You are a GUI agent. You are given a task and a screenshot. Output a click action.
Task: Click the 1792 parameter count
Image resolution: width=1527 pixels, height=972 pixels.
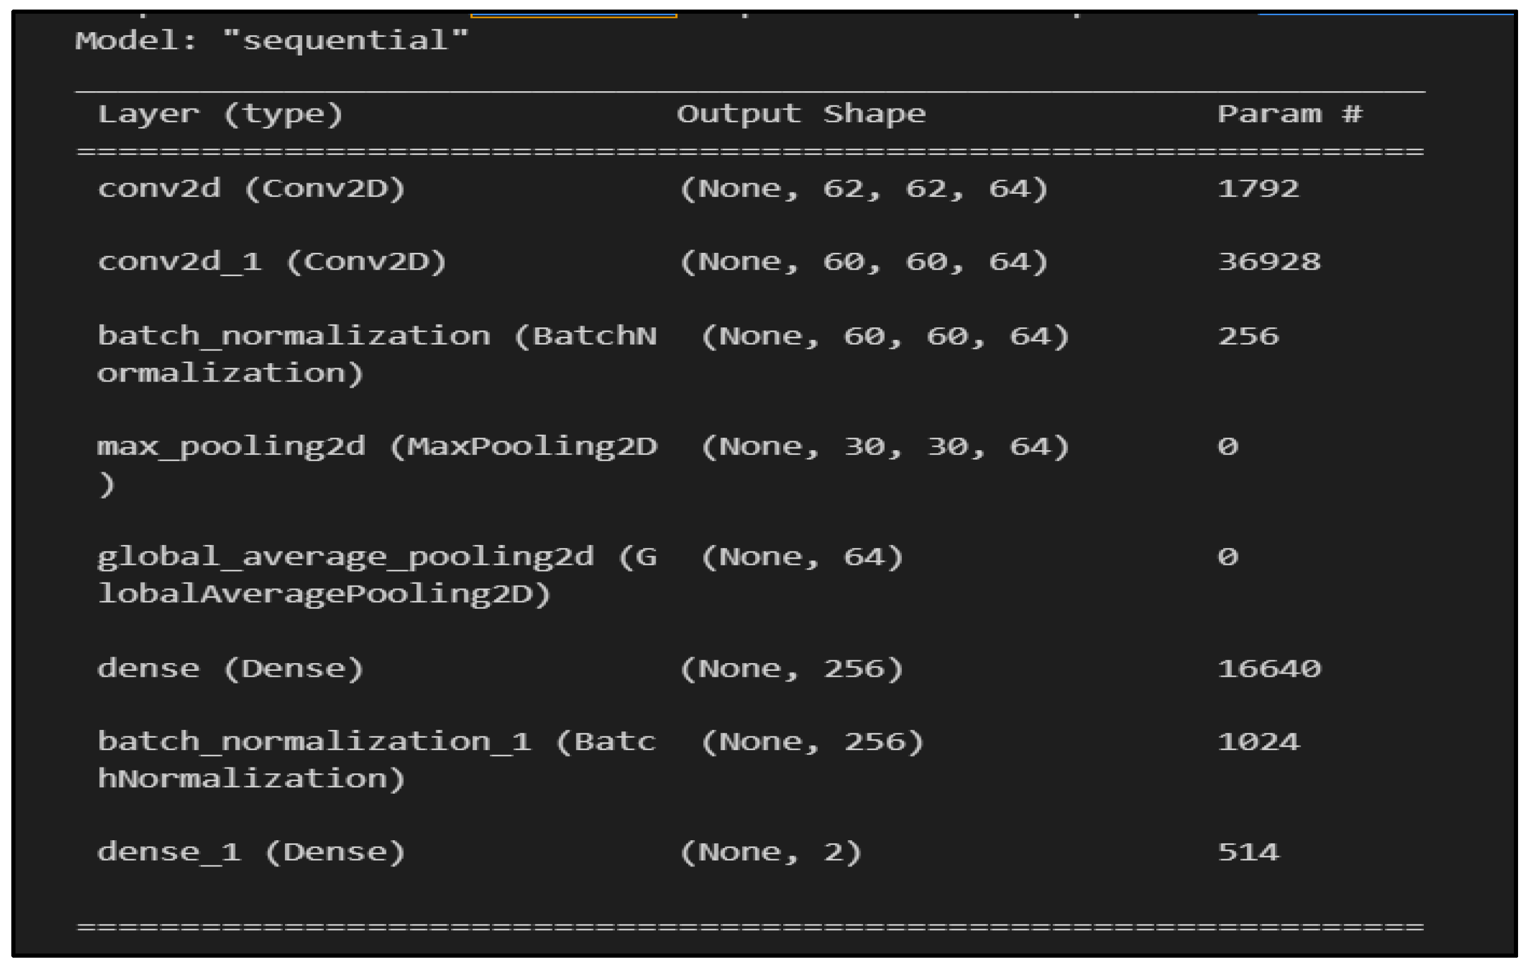[1258, 189]
